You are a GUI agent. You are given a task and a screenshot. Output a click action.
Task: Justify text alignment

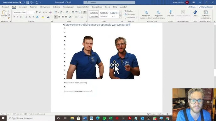point(66,17)
